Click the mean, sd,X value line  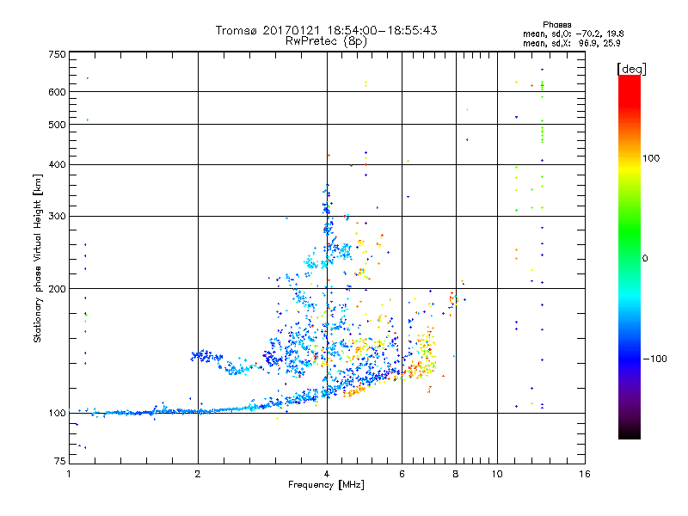[571, 43]
